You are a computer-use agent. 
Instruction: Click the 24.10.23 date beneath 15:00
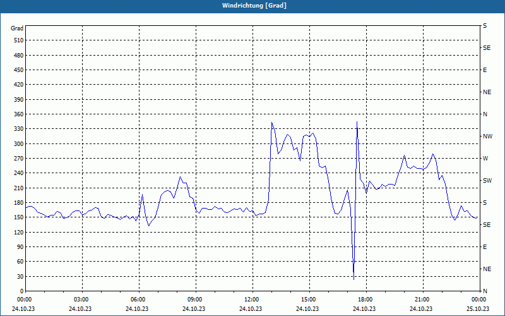click(x=307, y=308)
